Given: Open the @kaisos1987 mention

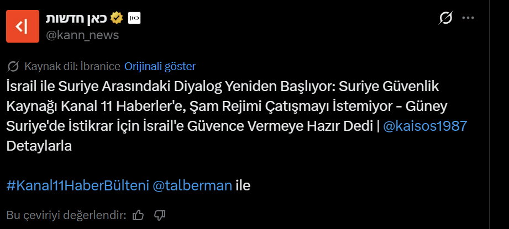Looking at the screenshot, I should [x=425, y=126].
